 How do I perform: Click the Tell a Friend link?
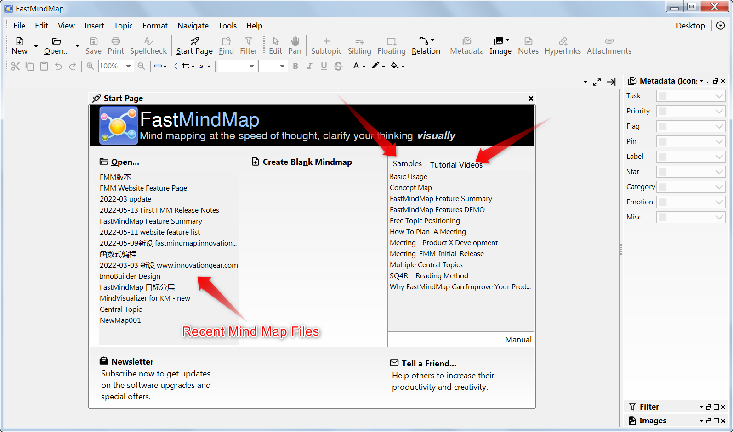423,364
